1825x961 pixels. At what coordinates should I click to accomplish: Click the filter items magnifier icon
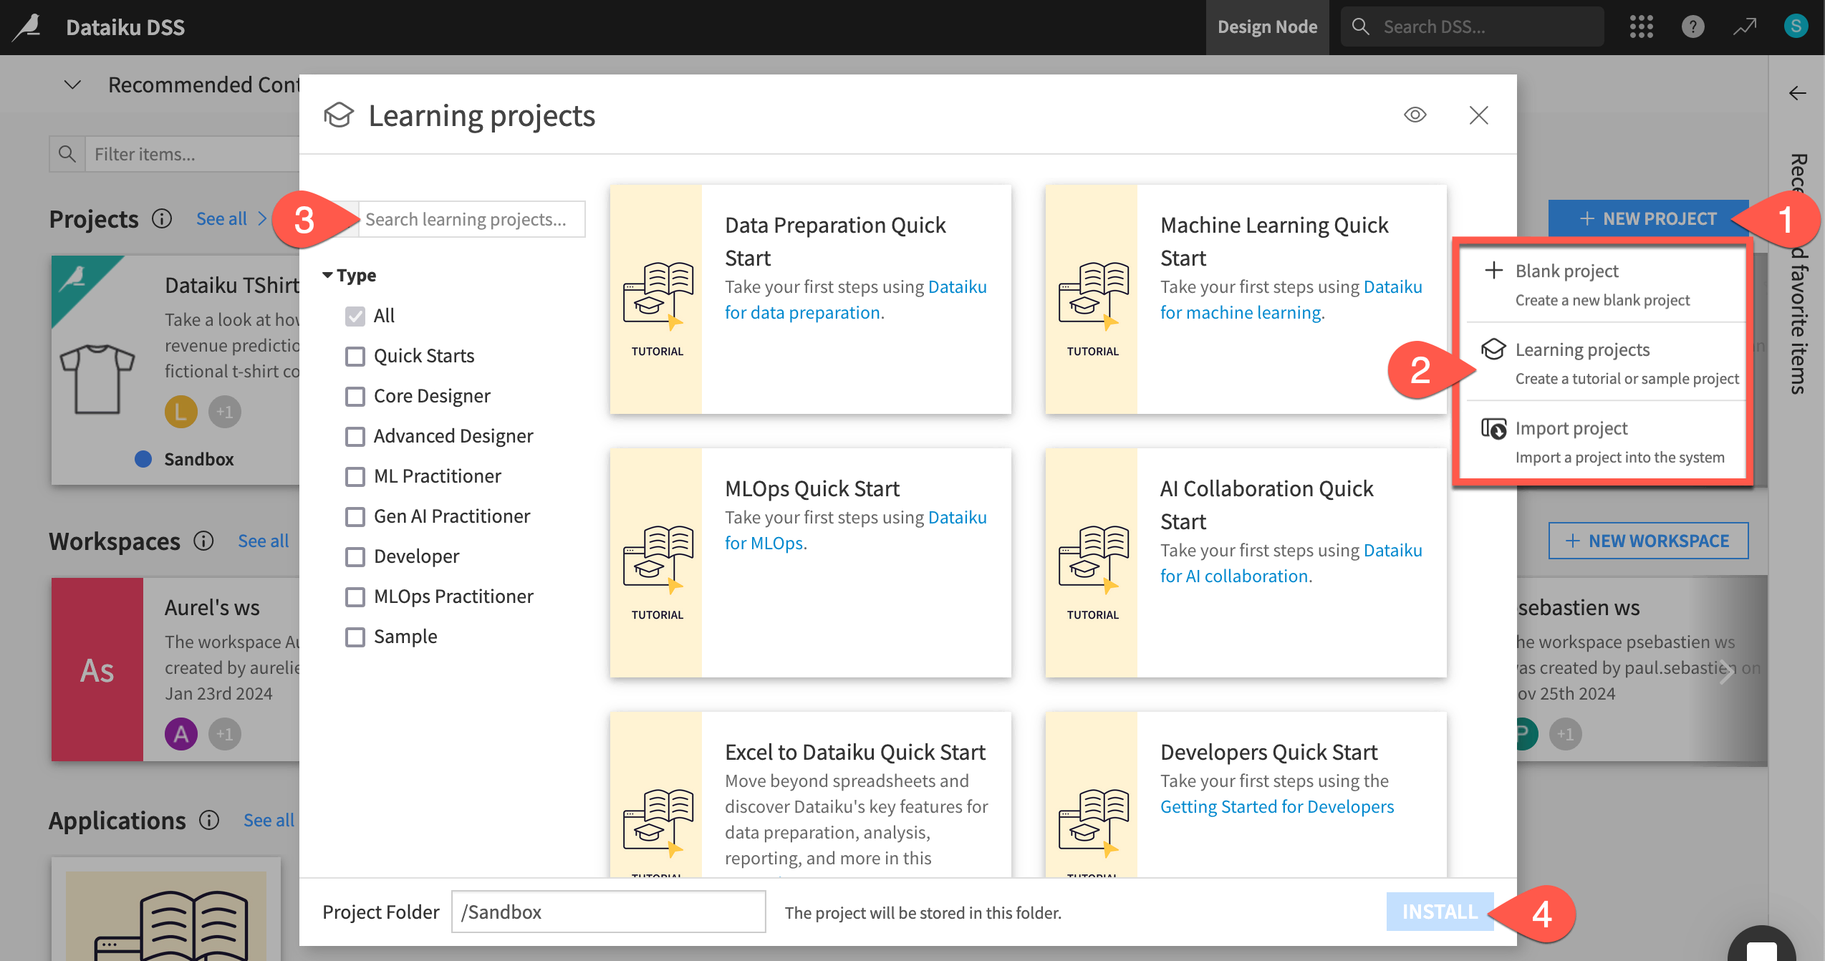[x=67, y=154]
